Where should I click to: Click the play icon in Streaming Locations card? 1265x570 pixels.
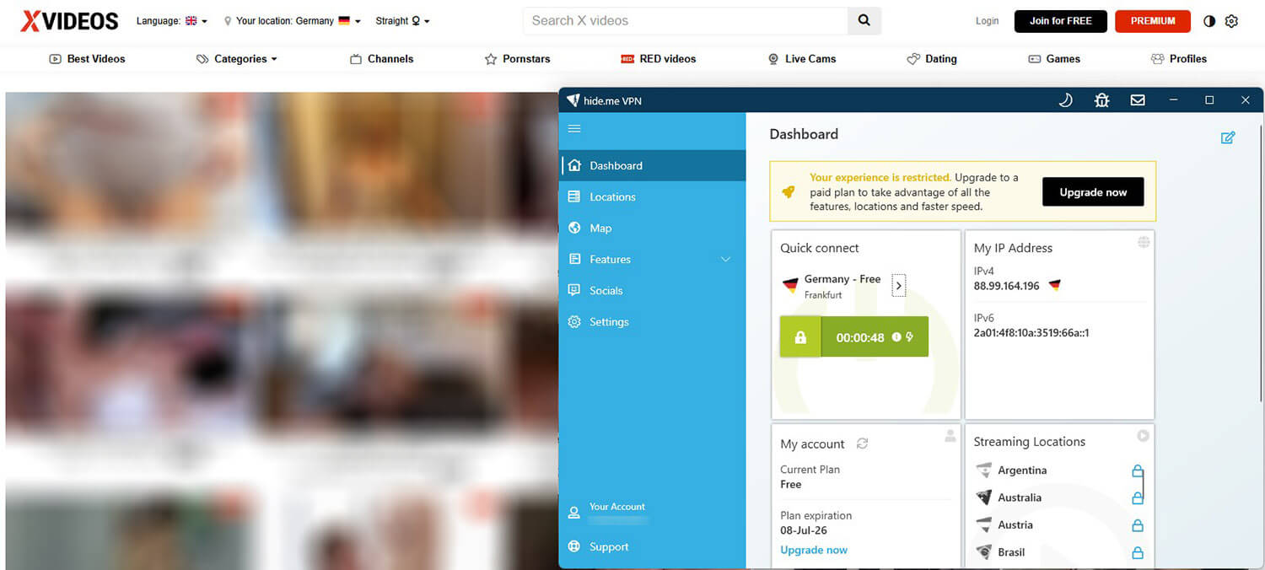click(1143, 436)
